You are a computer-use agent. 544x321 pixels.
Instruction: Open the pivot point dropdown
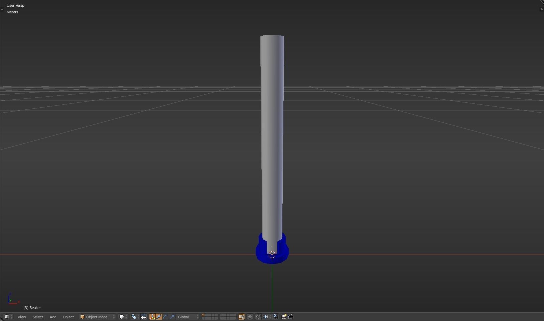tap(135, 317)
